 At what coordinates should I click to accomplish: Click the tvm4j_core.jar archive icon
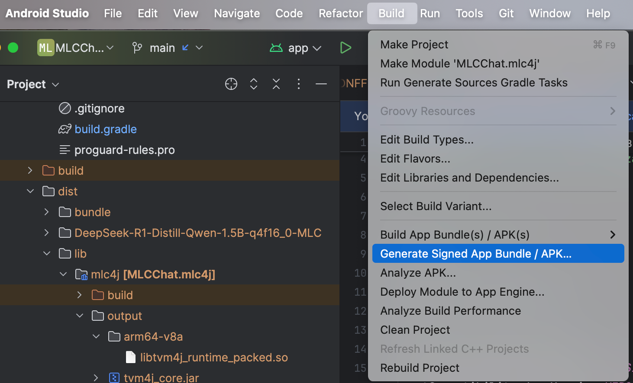click(114, 378)
